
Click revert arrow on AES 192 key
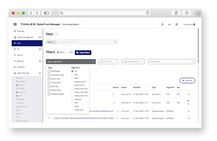188,101
